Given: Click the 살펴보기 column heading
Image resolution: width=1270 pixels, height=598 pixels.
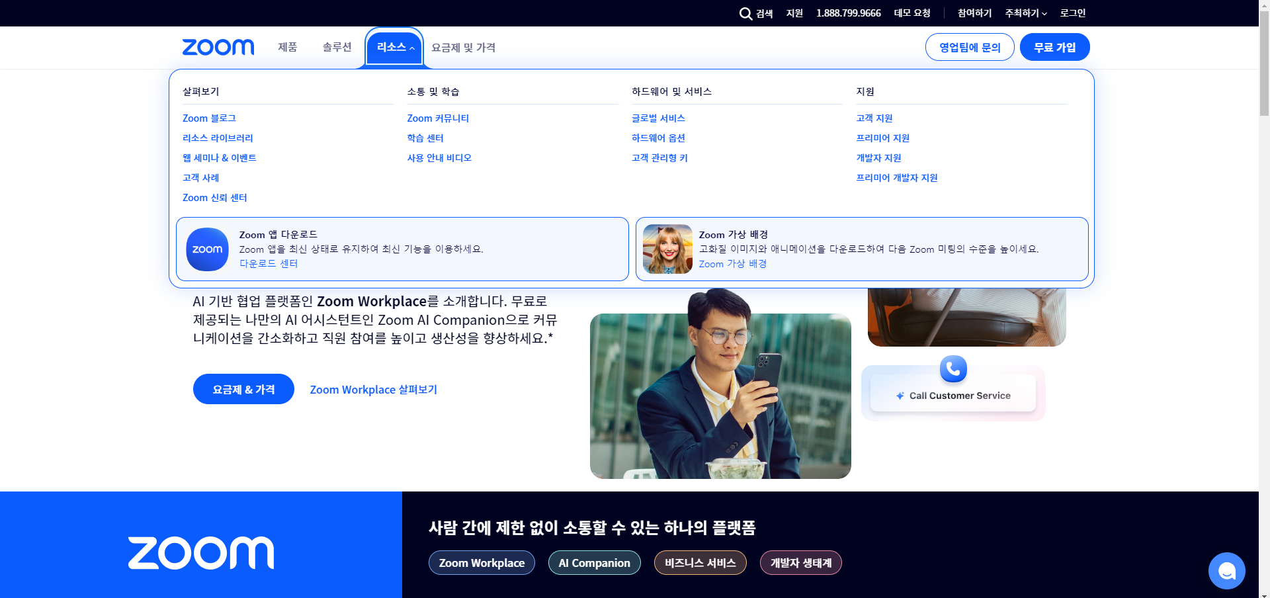Looking at the screenshot, I should pyautogui.click(x=201, y=91).
